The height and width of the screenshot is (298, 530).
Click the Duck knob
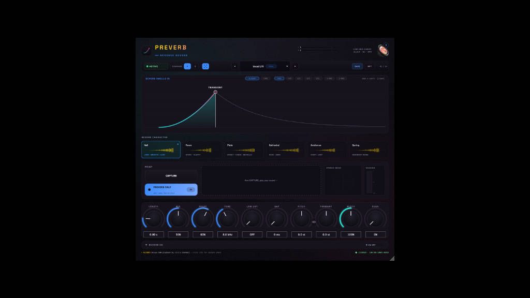tap(376, 219)
